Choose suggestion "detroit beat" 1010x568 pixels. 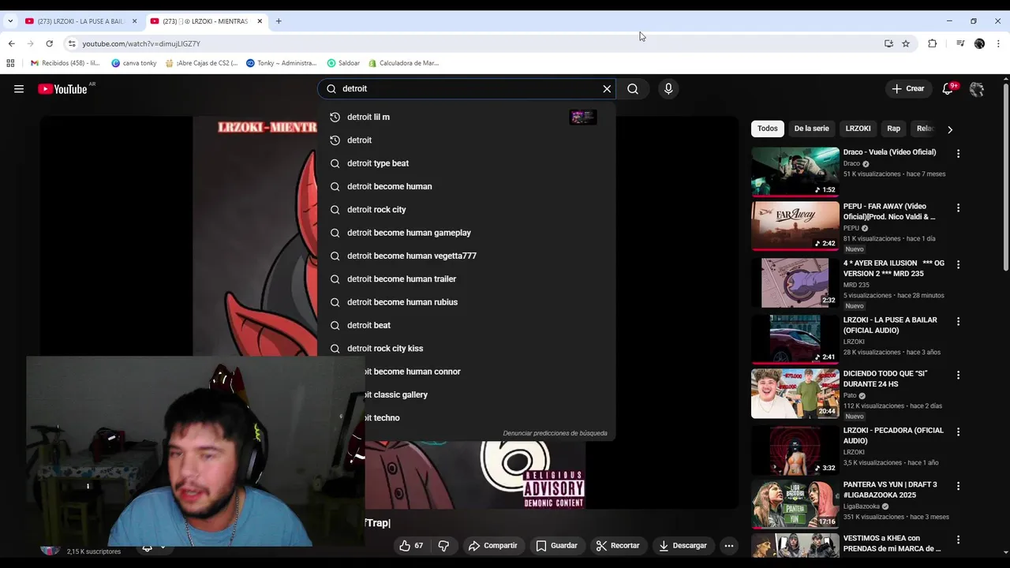(x=466, y=325)
